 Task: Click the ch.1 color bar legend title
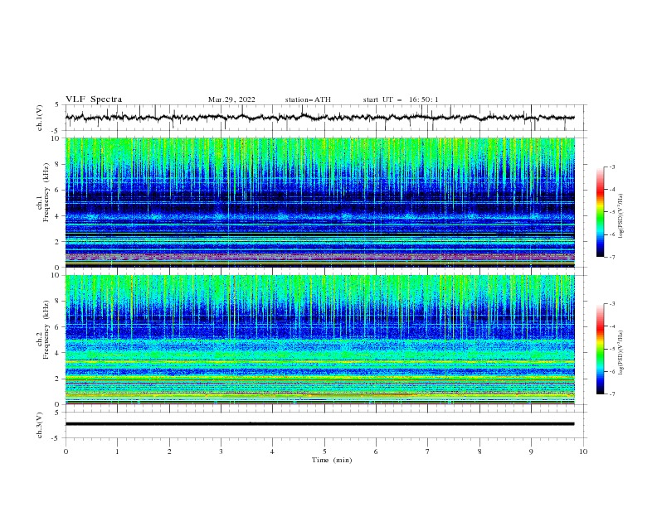[x=621, y=216]
